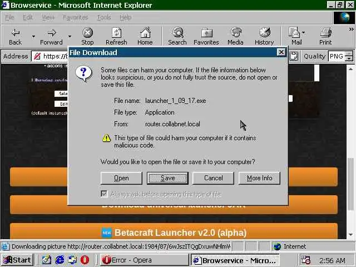Click the vertical scrollbar thumb
The image size is (356, 267).
[351, 184]
